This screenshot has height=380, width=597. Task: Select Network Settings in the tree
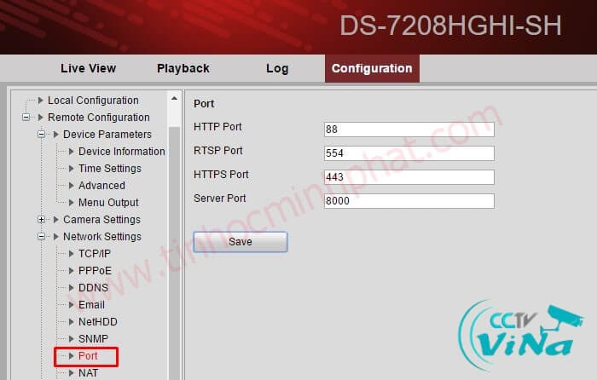pos(102,237)
